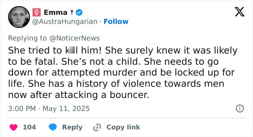
Task: Click the blue reply speech bubble icon
Action: 53,127
